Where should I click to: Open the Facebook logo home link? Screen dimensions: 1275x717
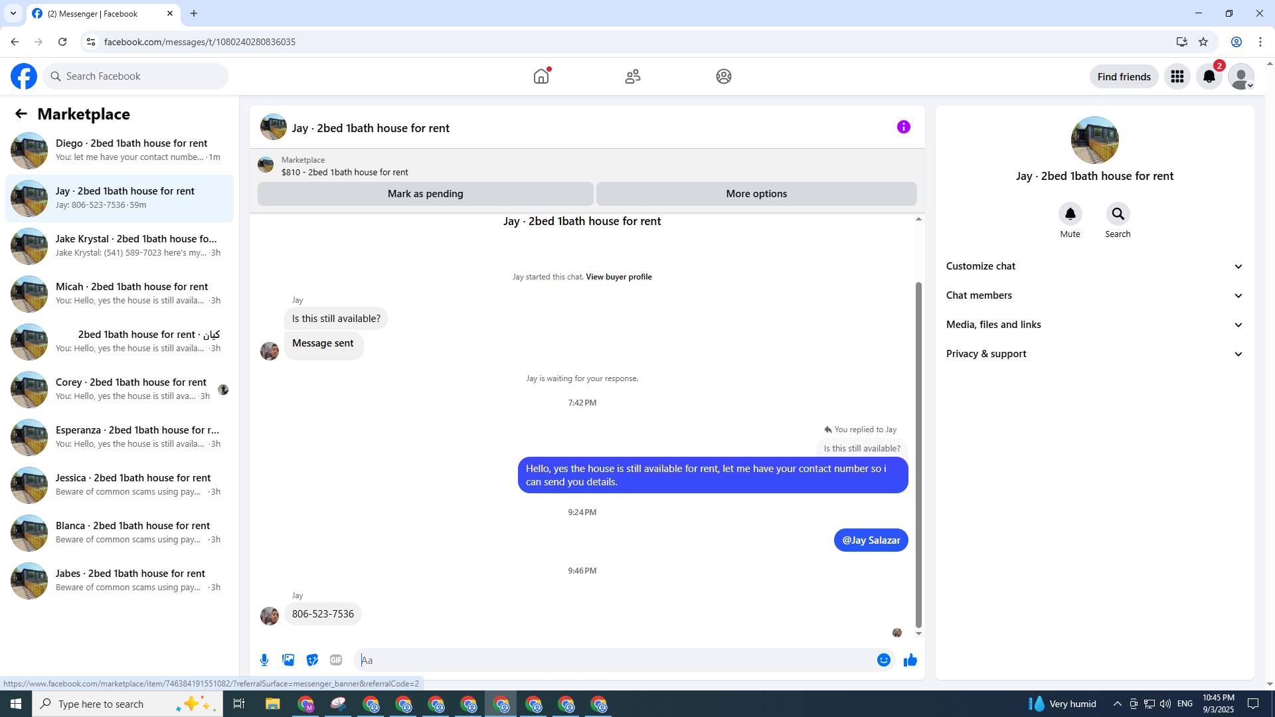[24, 76]
